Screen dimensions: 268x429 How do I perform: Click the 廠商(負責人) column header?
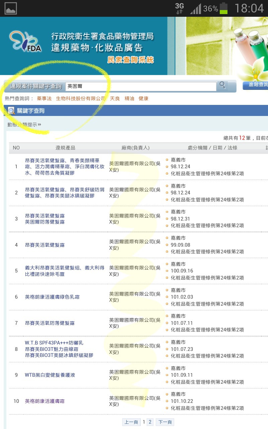click(135, 148)
